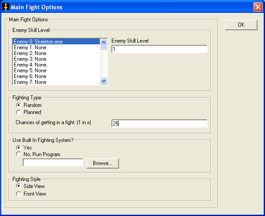The image size is (265, 216).
Task: Click the enemy list scrollbar thumb
Action: pyautogui.click(x=103, y=48)
